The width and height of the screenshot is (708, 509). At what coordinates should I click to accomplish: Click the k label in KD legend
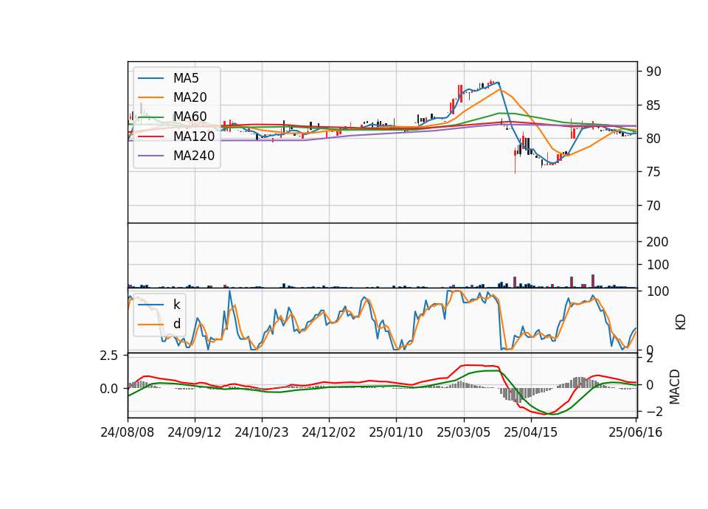[x=176, y=305]
